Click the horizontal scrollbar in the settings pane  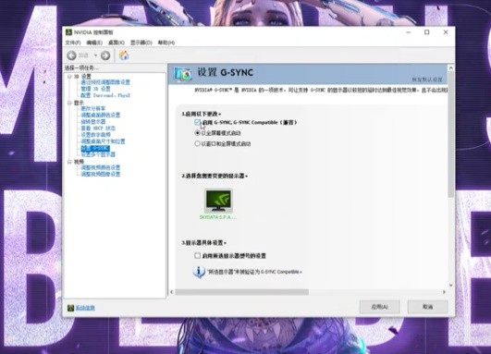[x=241, y=292]
